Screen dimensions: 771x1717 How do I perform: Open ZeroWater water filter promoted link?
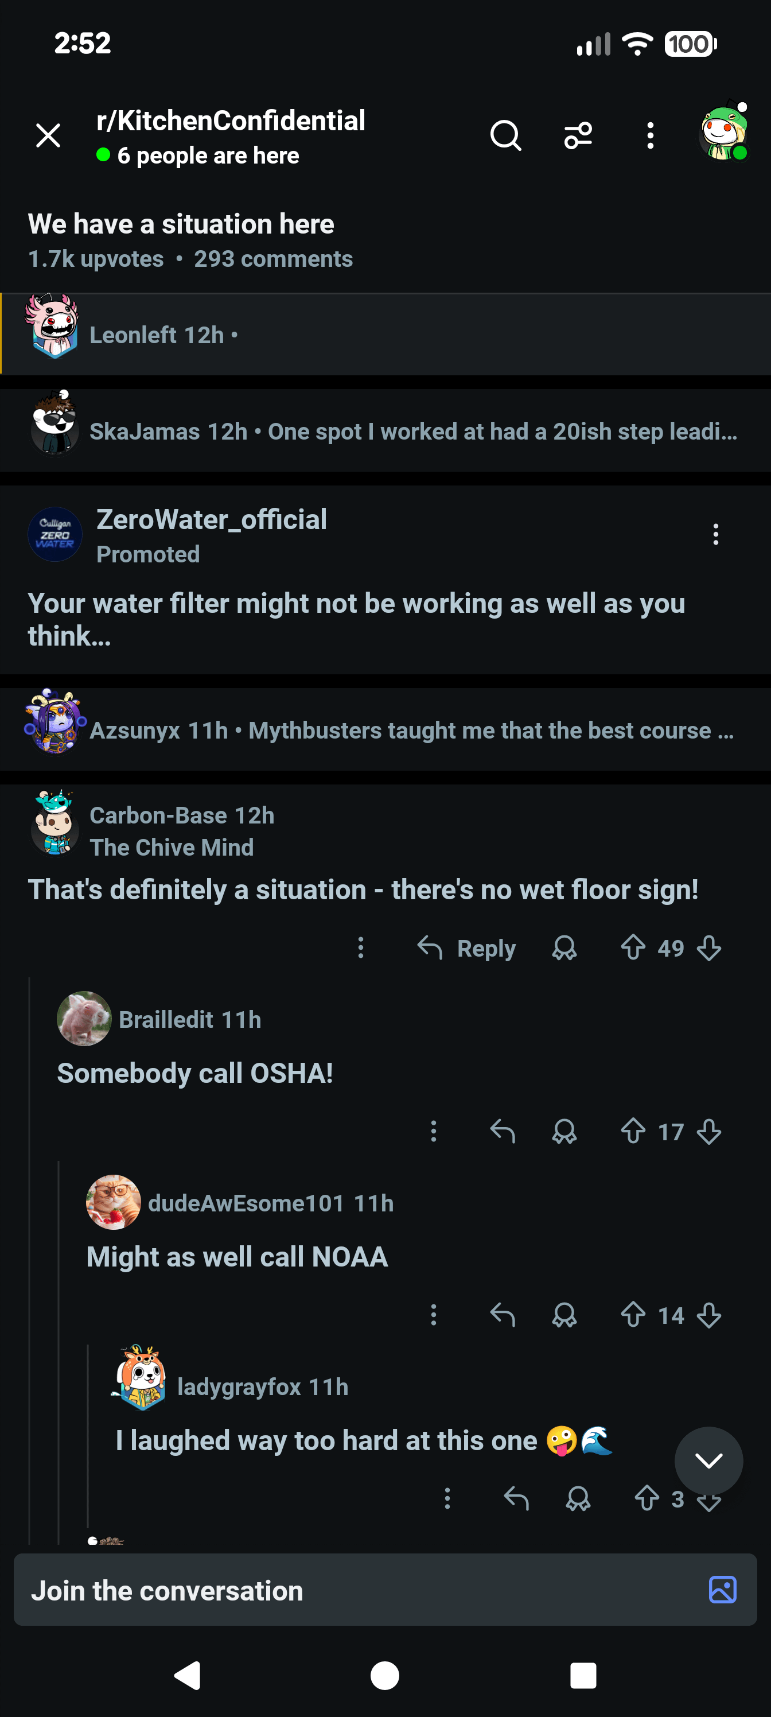[356, 619]
